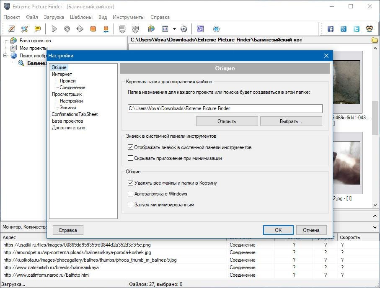Image resolution: width=380 pixels, height=288 pixels.
Task: Click the «Выбрать...» button
Action: click(291, 121)
